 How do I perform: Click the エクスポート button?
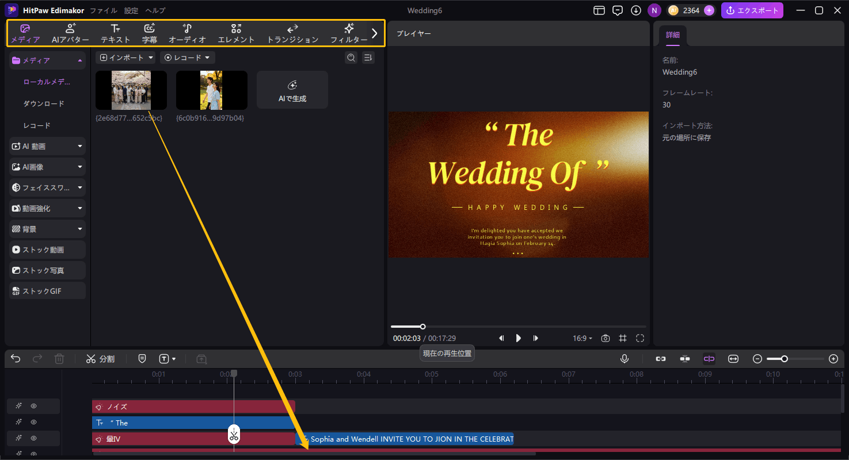(752, 10)
